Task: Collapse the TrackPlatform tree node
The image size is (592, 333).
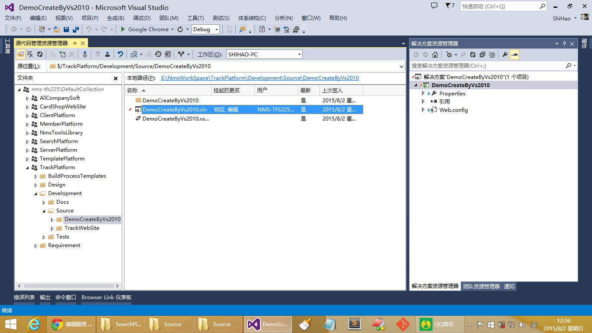Action: pyautogui.click(x=27, y=167)
